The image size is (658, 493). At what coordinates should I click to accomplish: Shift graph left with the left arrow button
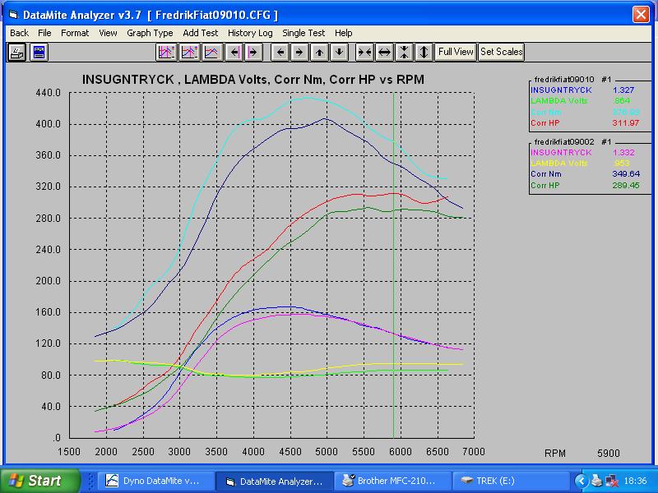280,52
